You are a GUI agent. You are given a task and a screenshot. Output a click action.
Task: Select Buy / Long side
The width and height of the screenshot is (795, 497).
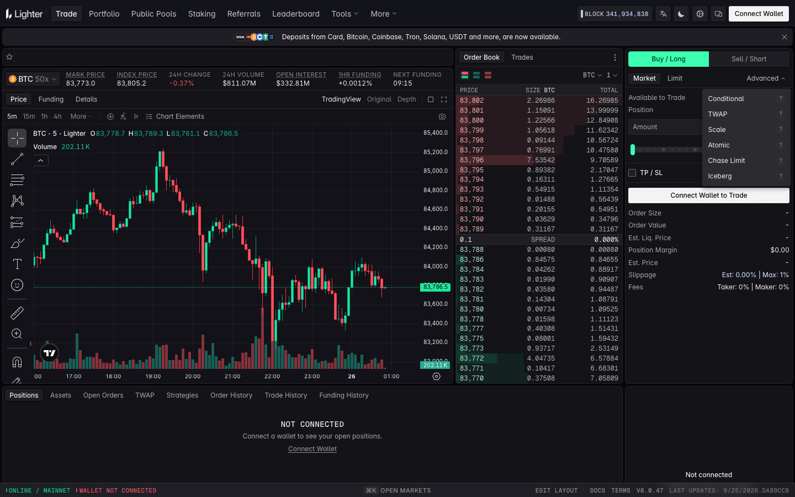tap(669, 59)
